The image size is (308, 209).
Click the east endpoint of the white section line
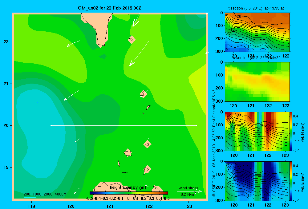pyautogui.click(x=197, y=125)
